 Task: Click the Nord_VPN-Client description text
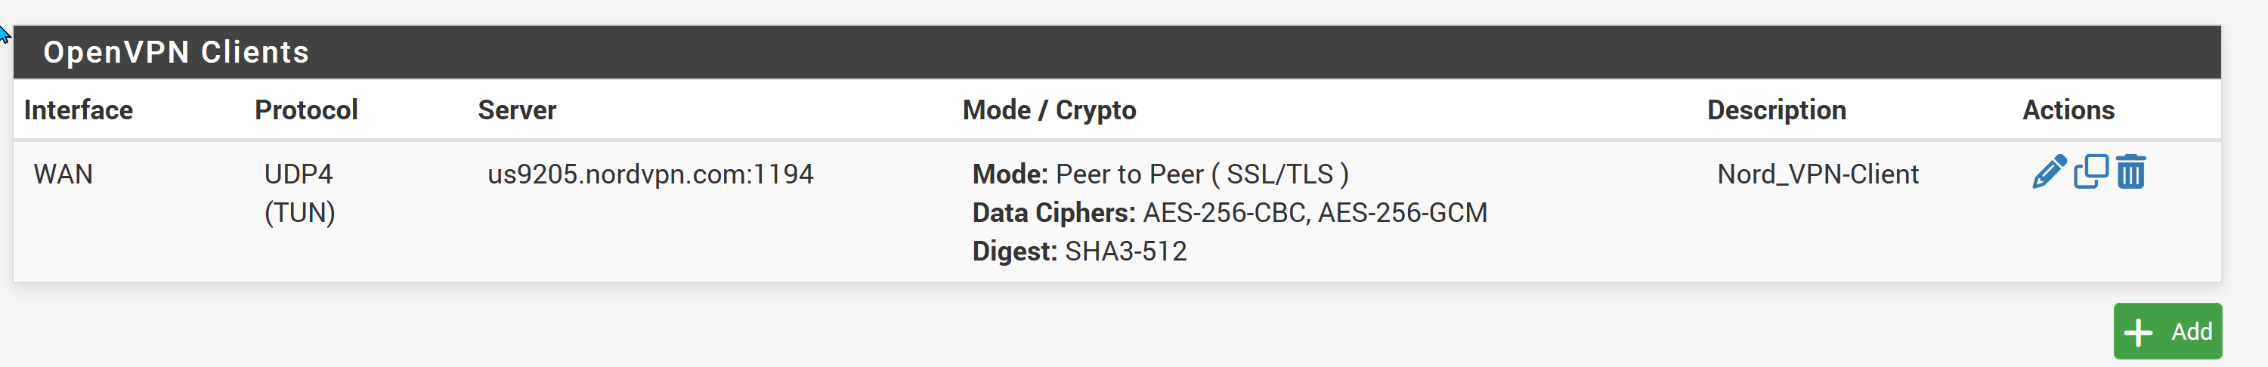1818,174
